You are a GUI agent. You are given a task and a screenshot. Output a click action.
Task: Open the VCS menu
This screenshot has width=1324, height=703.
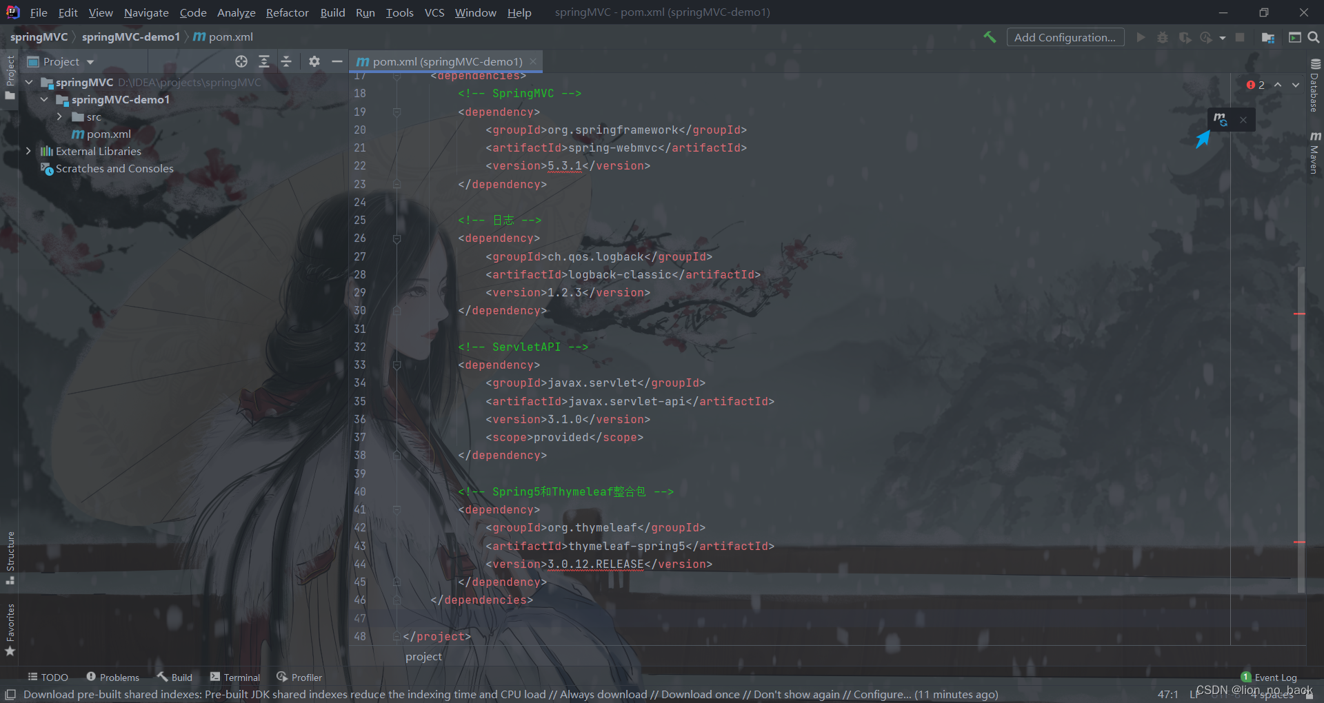click(434, 12)
